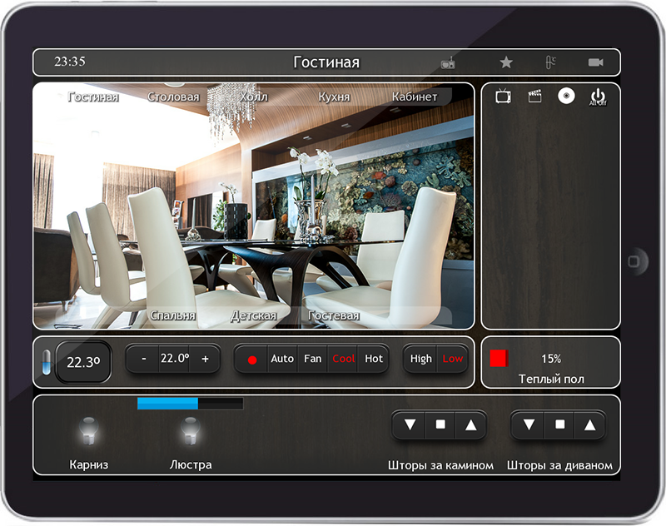The image size is (666, 526).
Task: Click the blue Люстра dimmer bar
Action: tap(190, 404)
